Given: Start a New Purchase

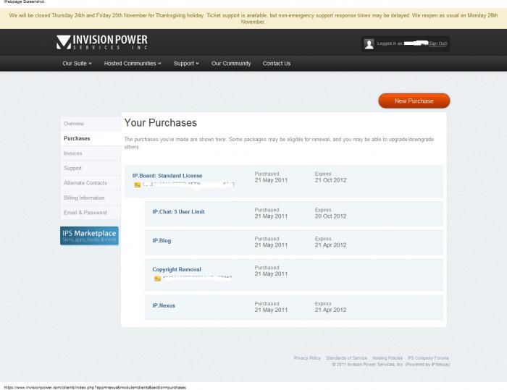Looking at the screenshot, I should [x=414, y=101].
